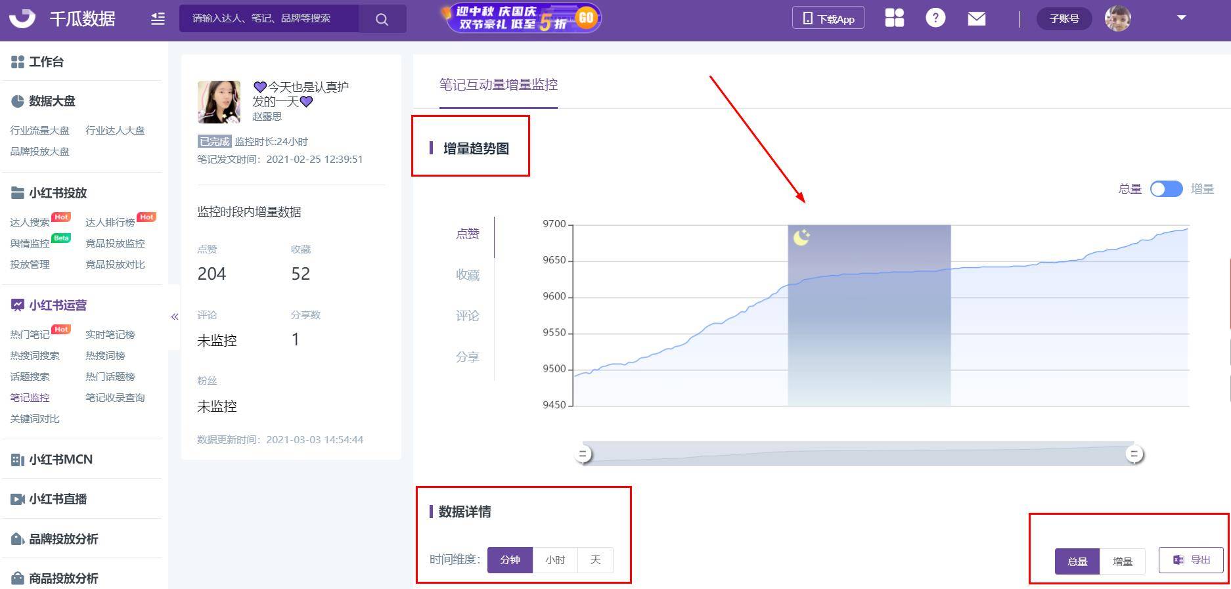Screen dimensions: 1231x589
Task: Expand the 小红书MCN sidebar section
Action: (x=60, y=460)
